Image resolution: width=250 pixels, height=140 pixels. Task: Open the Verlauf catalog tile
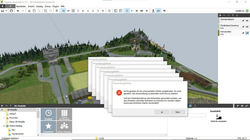[48, 114]
